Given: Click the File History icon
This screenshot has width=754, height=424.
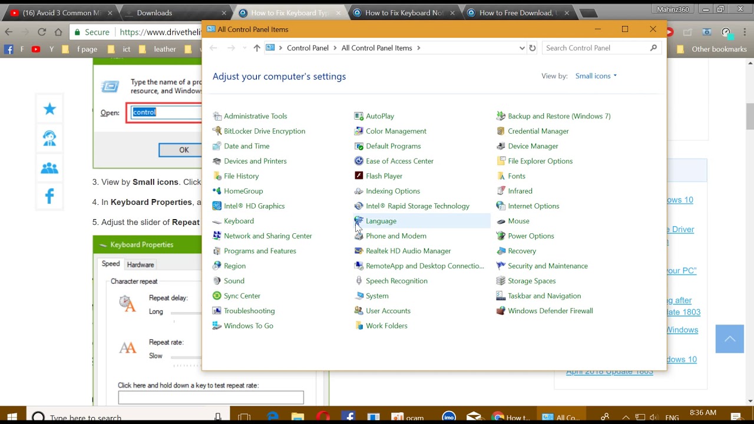Looking at the screenshot, I should 217,176.
